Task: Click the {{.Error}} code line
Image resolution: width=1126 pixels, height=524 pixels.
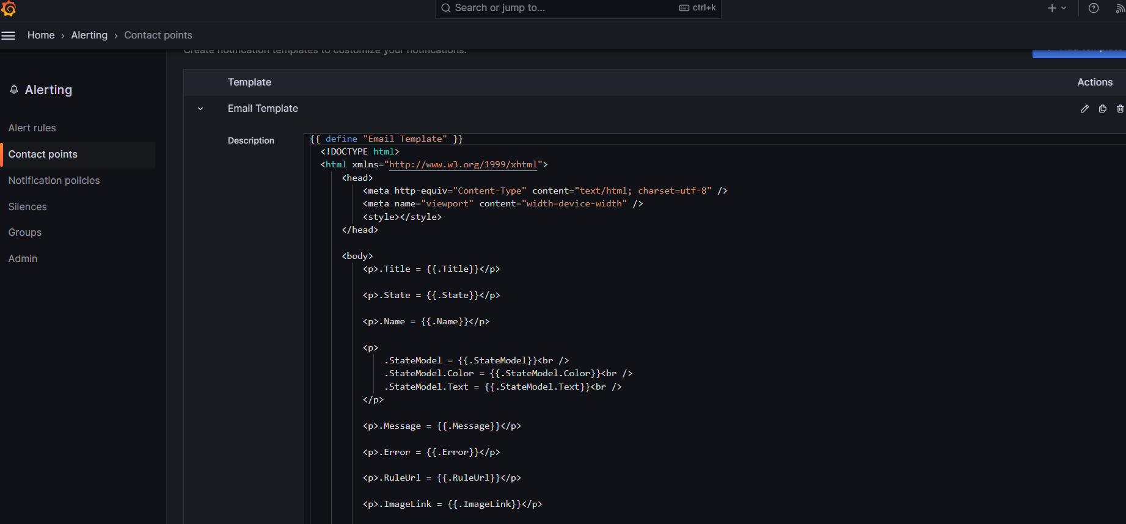Action: click(x=431, y=452)
